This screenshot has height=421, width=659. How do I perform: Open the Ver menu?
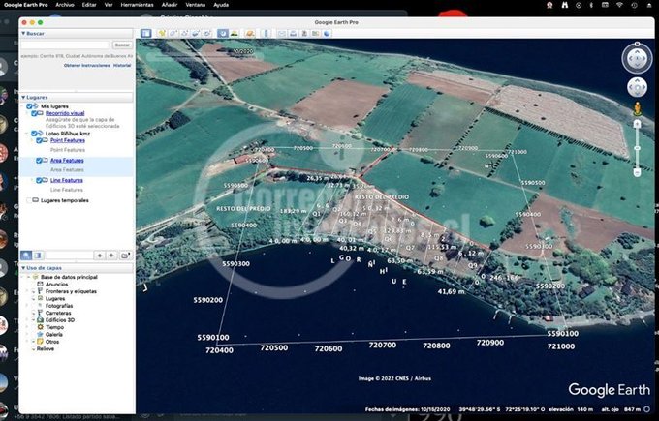pos(109,5)
